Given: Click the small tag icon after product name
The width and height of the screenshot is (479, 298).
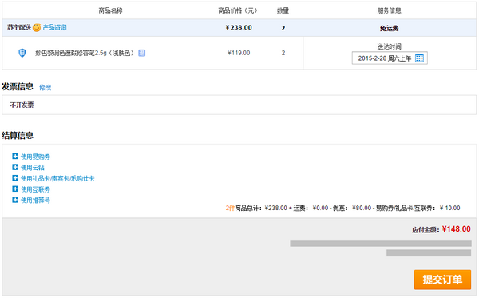Looking at the screenshot, I should tap(142, 53).
